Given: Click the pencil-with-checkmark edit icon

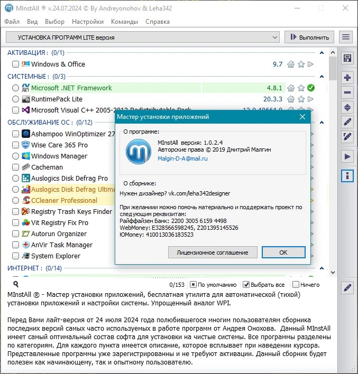Looking at the screenshot, I should point(347,137).
